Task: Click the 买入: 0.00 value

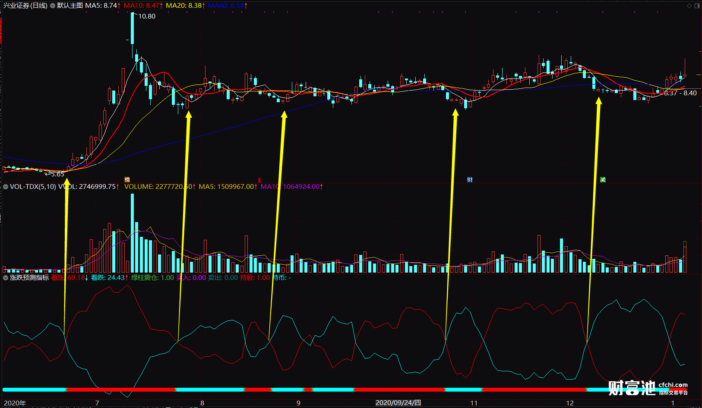Action: tap(191, 278)
